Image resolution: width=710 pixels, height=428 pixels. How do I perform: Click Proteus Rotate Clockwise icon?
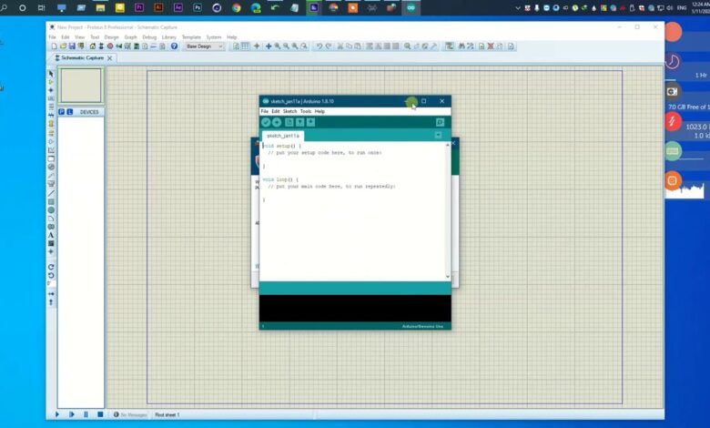pos(51,267)
